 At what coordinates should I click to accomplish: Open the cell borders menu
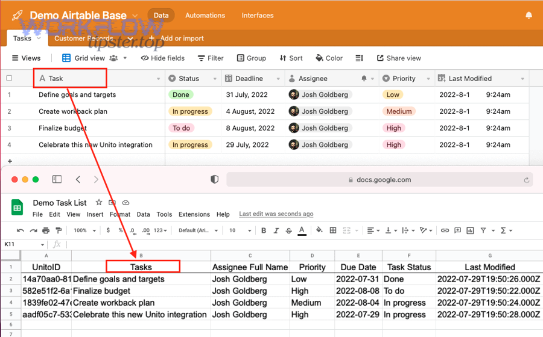(333, 230)
